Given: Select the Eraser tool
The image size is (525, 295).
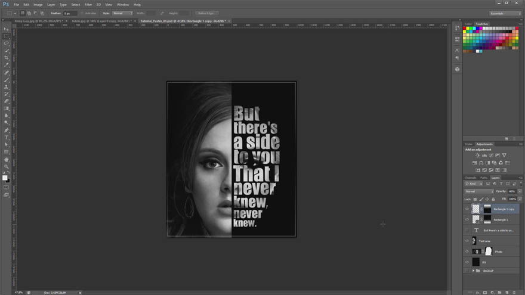Looking at the screenshot, I should (6, 101).
